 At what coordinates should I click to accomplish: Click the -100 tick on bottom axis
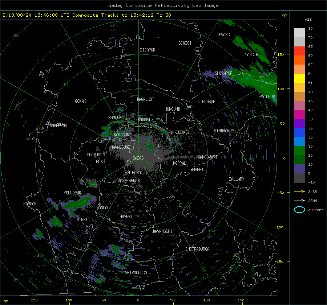[x=68, y=300]
